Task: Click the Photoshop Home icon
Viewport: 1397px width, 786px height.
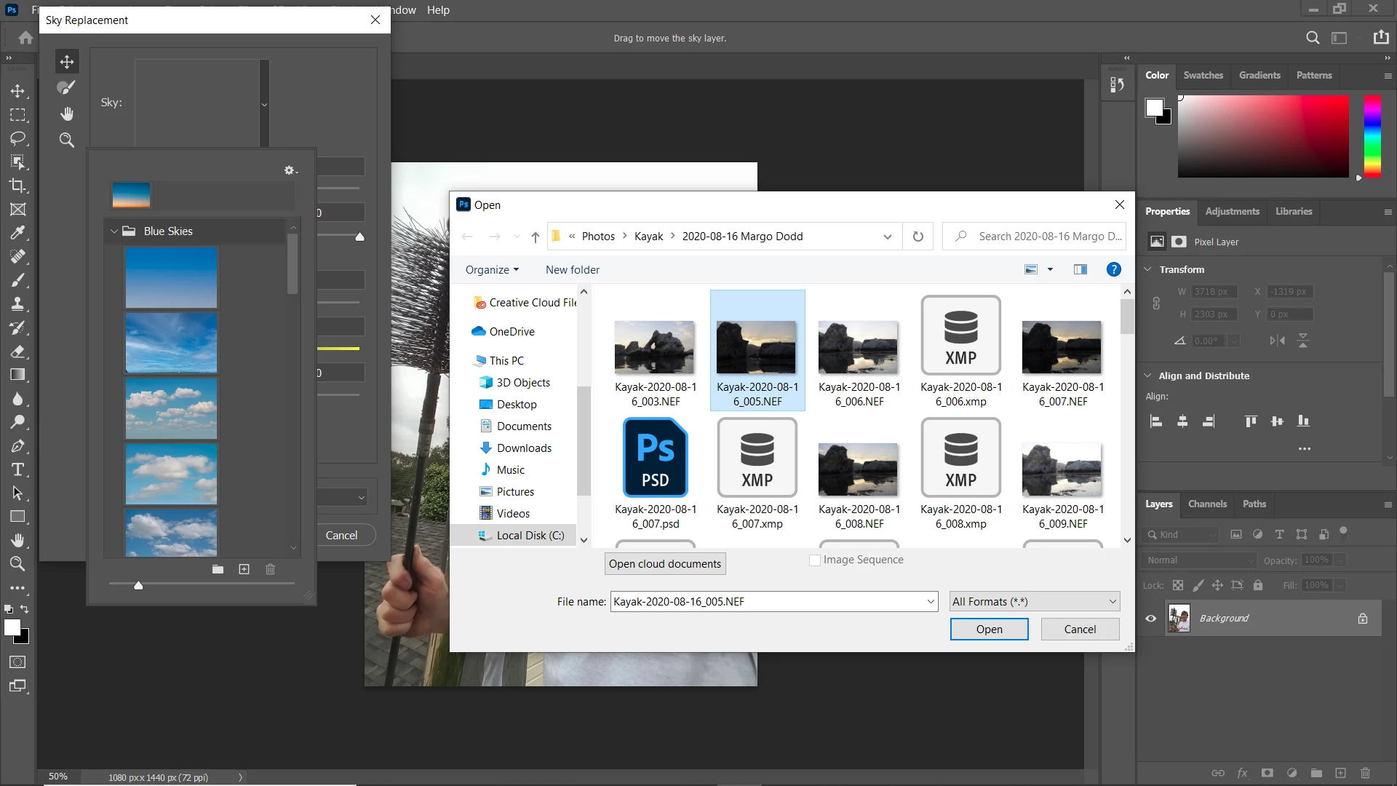Action: click(x=26, y=38)
